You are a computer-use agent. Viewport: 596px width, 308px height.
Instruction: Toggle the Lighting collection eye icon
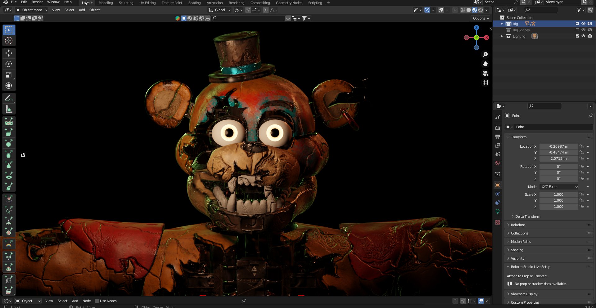583,36
